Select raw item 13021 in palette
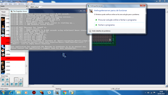 pos(13,62)
